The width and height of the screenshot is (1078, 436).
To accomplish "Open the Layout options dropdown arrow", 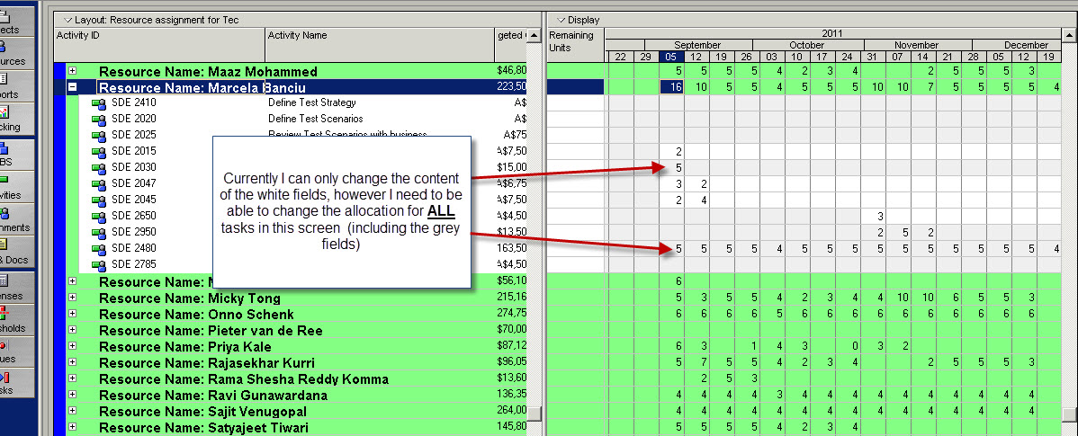I will pos(67,20).
